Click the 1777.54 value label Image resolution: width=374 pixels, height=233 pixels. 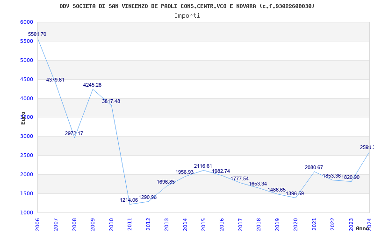240,179
